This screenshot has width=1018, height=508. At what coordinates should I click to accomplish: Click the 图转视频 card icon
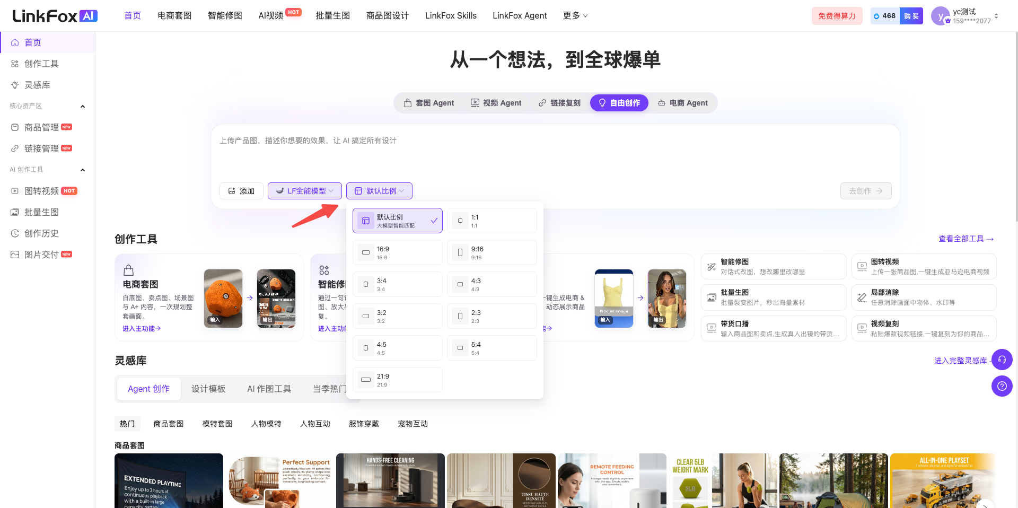[x=862, y=267]
